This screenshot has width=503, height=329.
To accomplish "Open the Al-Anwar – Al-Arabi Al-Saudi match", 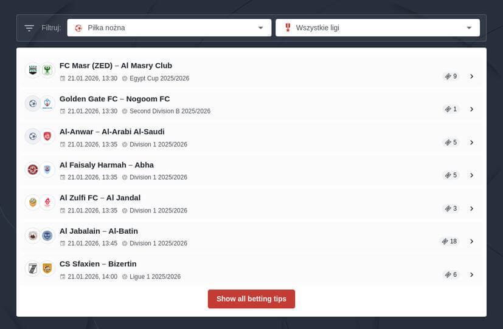I will 112,132.
